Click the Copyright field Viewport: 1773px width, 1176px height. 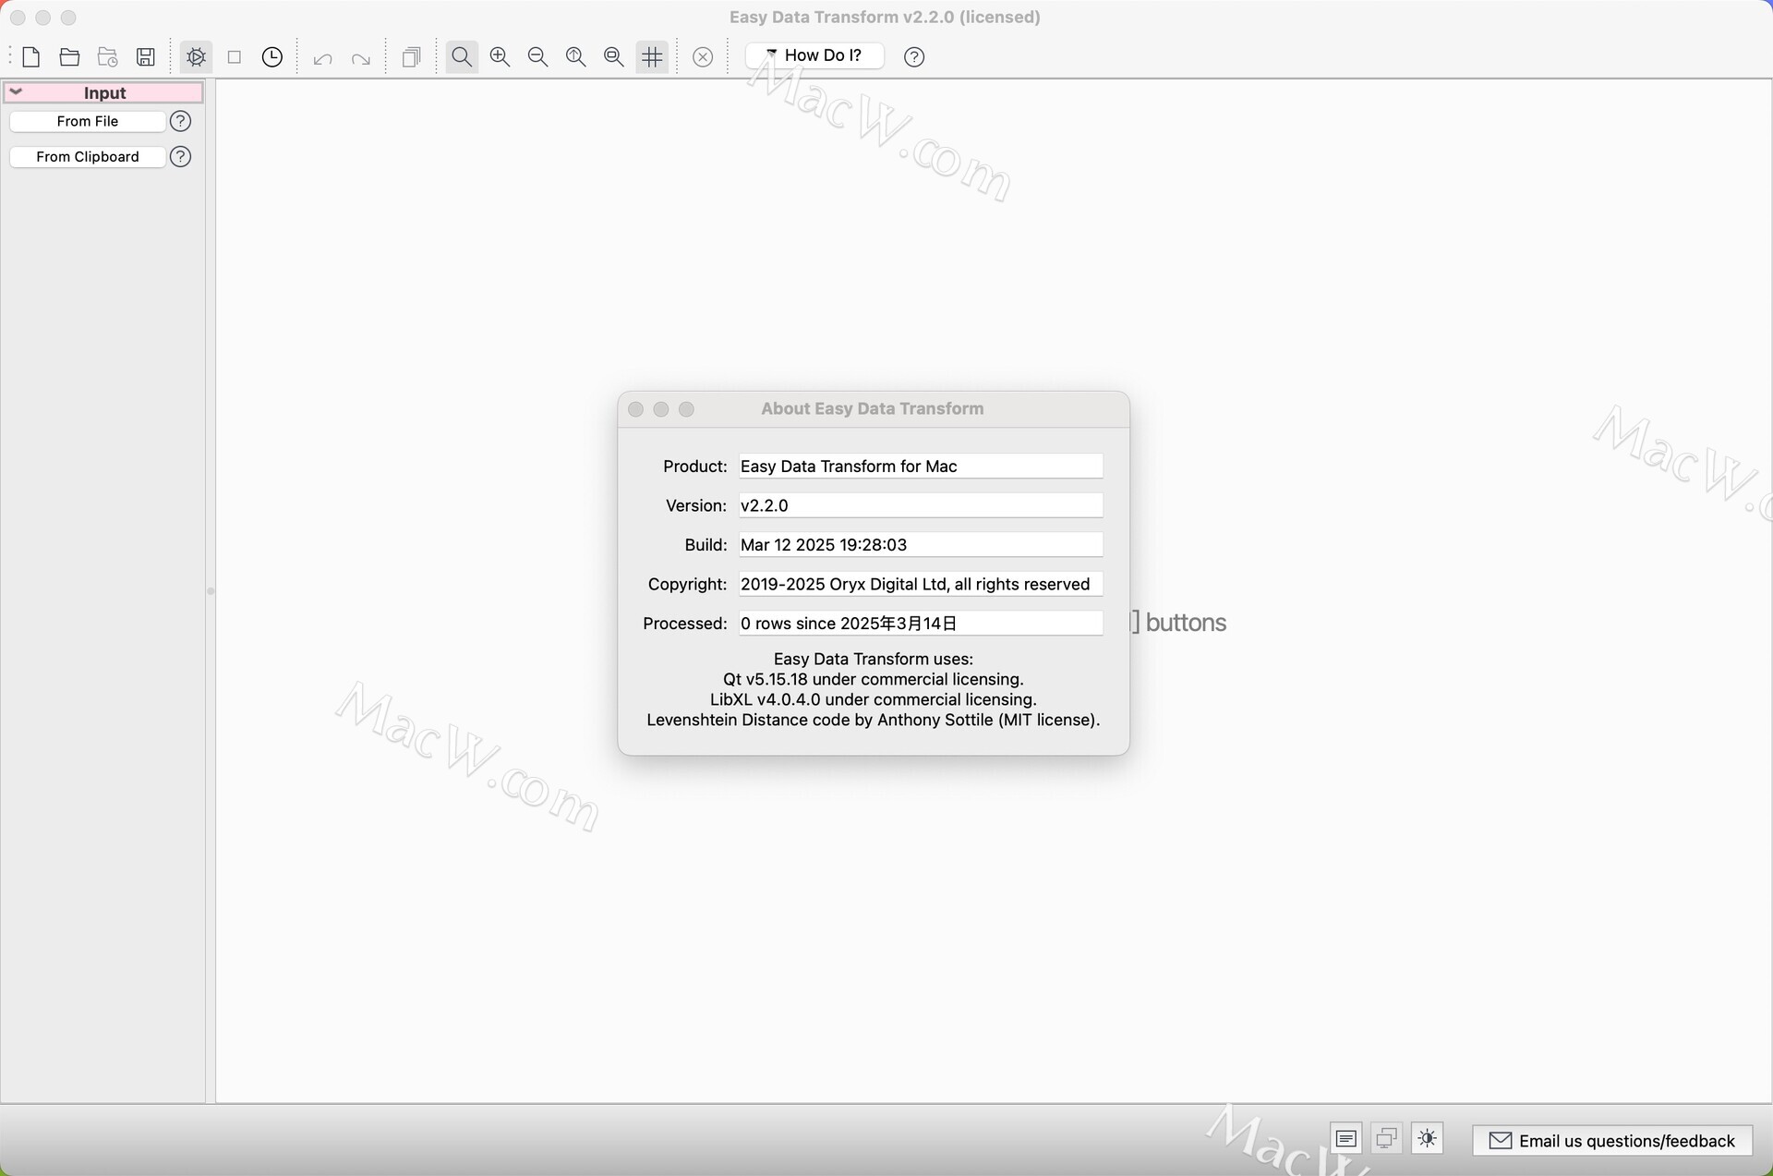point(921,584)
